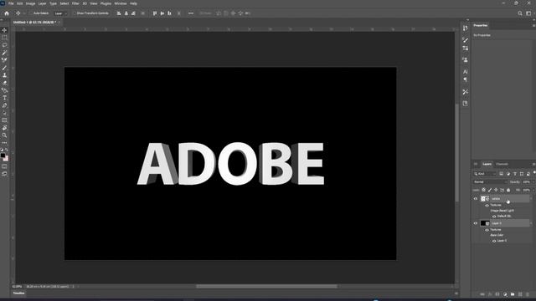
Task: Open the Paragraph panel icon
Action: (466, 79)
